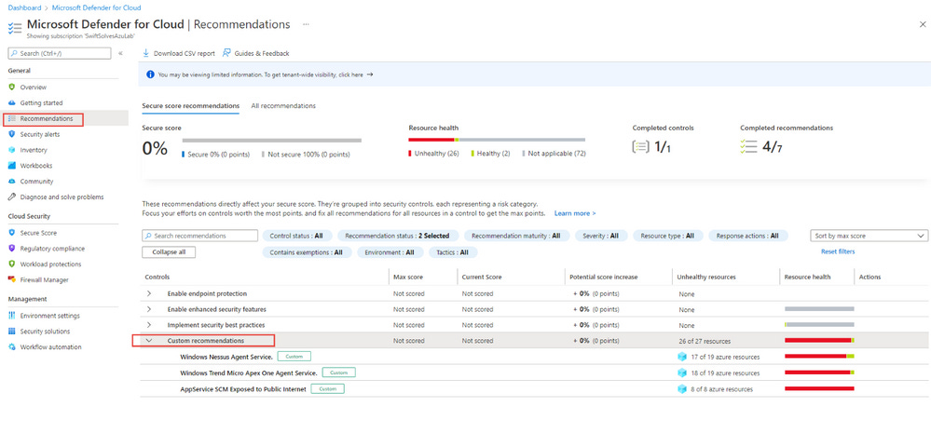Open Recommendation maturity filter

[516, 236]
